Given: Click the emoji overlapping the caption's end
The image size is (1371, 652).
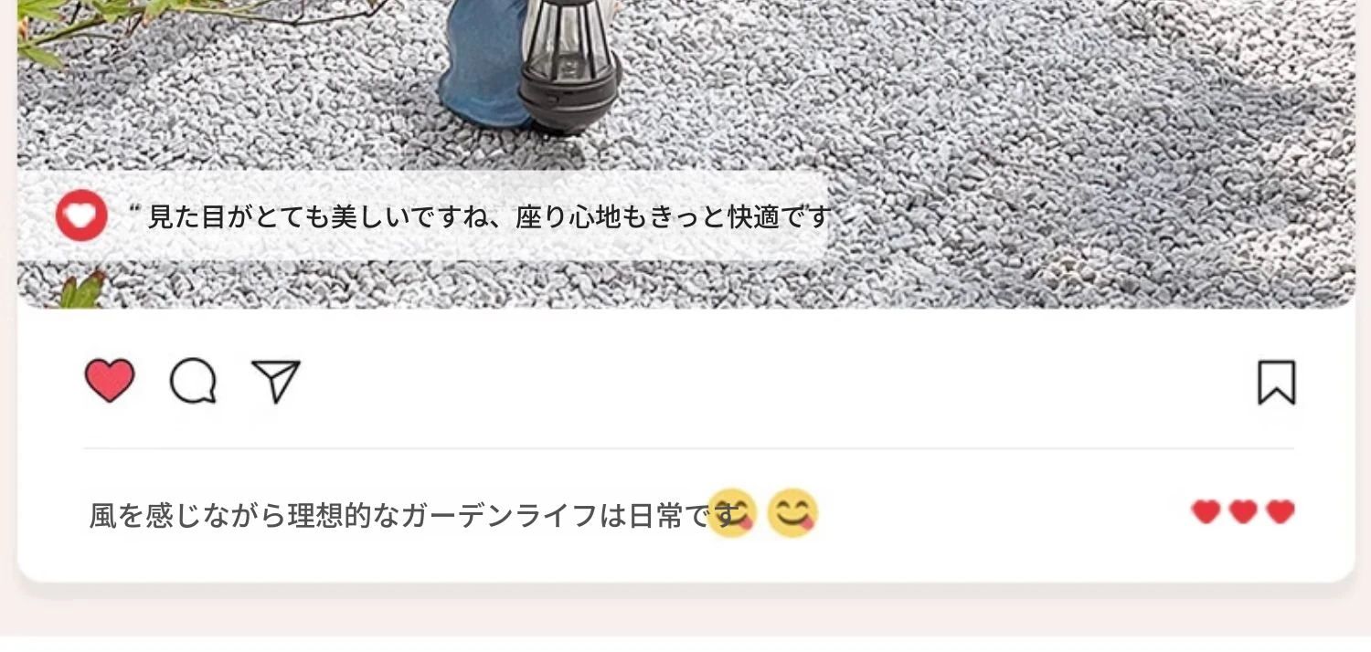Looking at the screenshot, I should tap(733, 513).
